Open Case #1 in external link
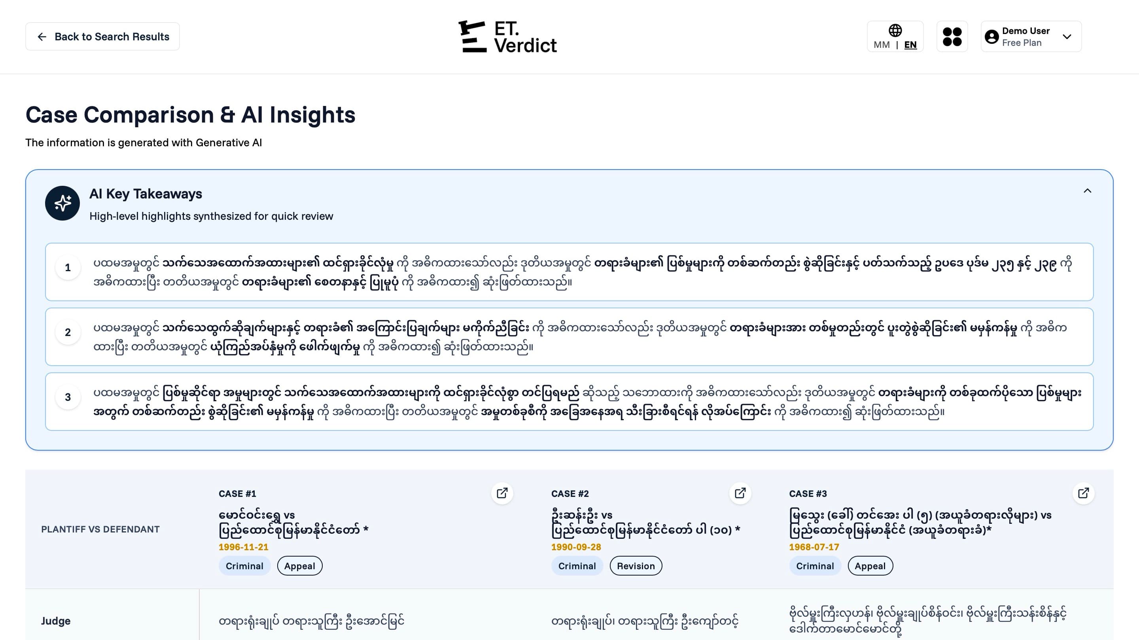 [x=502, y=493]
